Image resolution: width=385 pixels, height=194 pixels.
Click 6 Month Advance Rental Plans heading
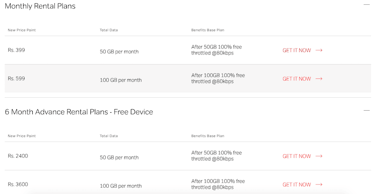[79, 112]
